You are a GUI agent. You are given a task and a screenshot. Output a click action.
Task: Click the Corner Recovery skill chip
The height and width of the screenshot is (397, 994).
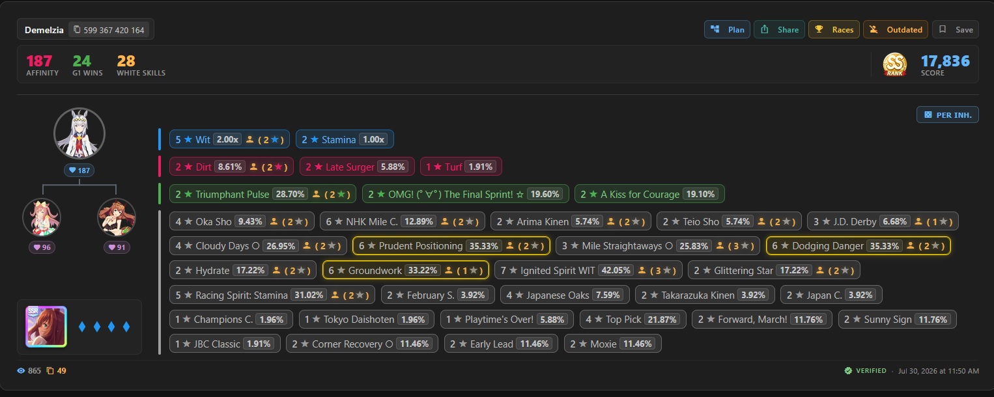(362, 344)
